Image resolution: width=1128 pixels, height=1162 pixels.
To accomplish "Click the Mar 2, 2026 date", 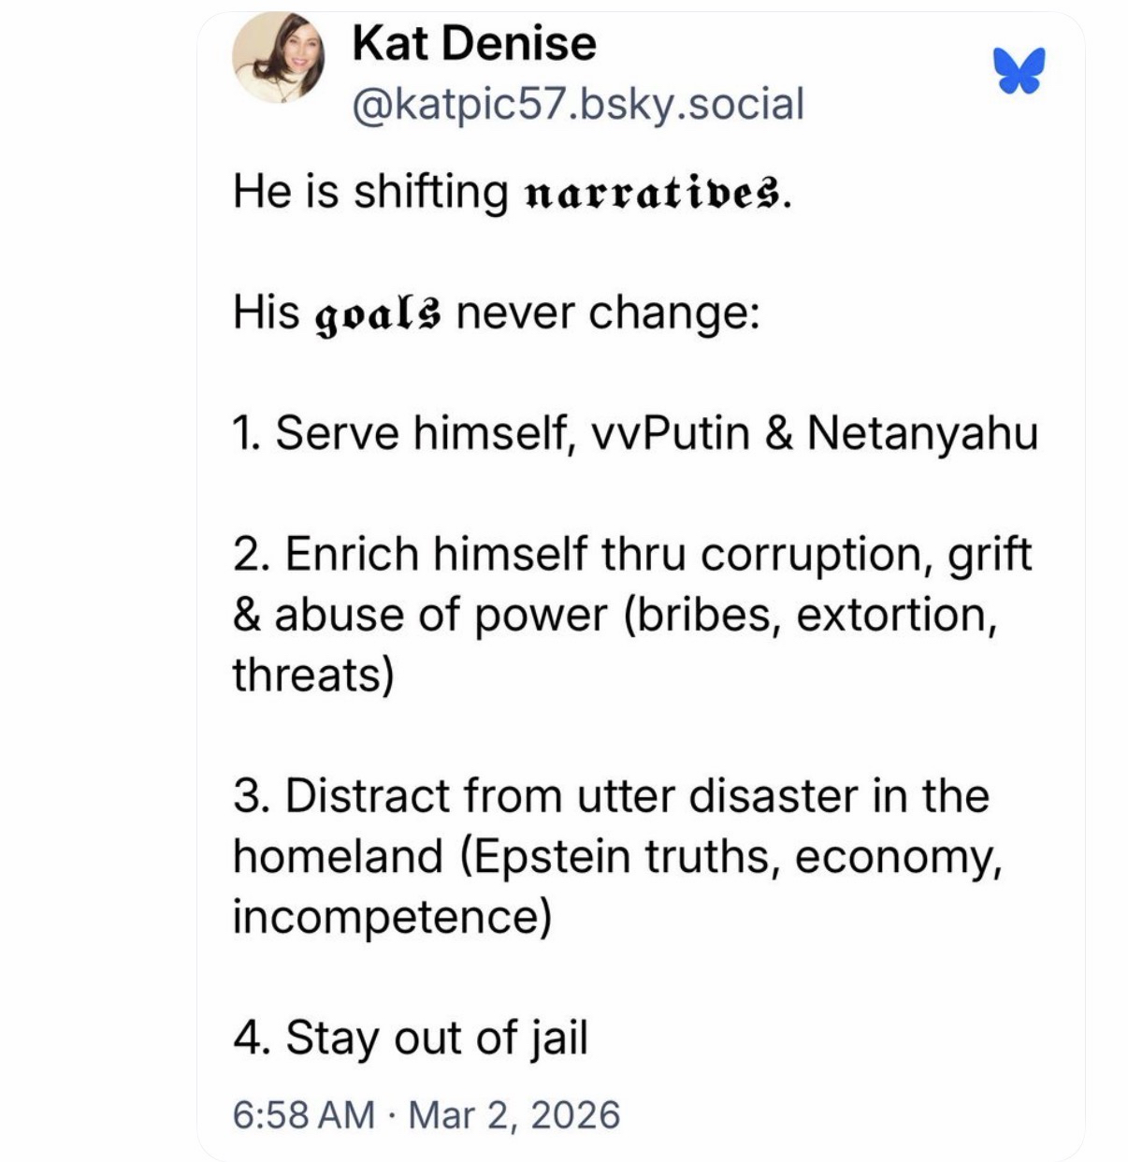I will click(x=513, y=1114).
